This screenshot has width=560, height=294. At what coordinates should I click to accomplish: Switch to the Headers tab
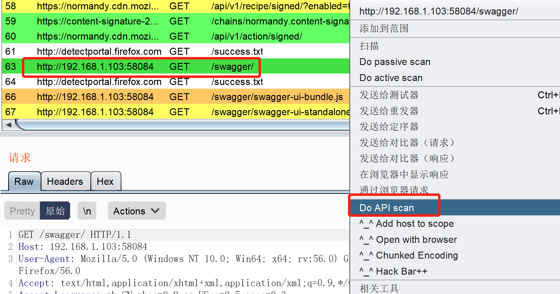coord(65,181)
